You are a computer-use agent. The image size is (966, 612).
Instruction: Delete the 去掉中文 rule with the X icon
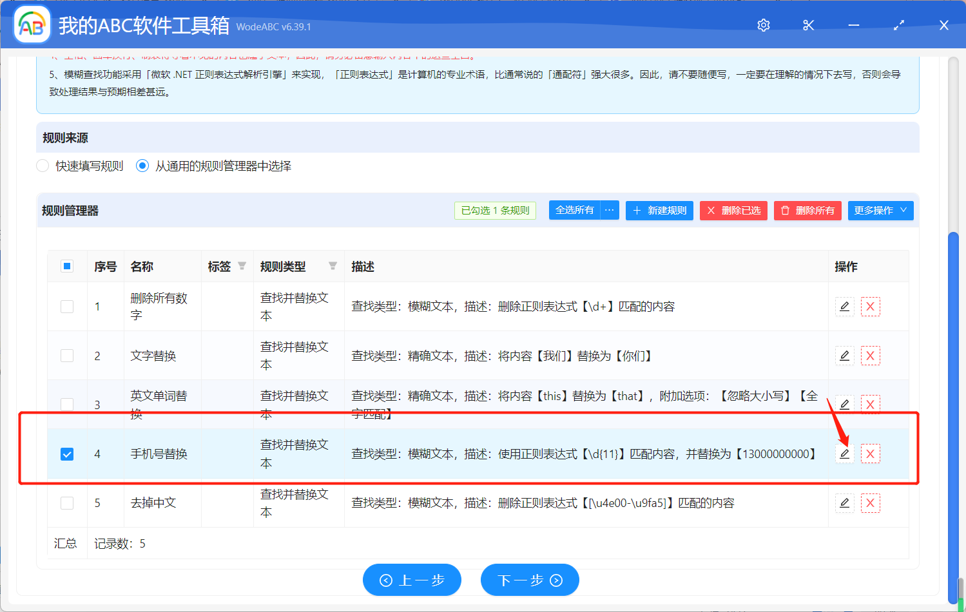click(x=870, y=502)
